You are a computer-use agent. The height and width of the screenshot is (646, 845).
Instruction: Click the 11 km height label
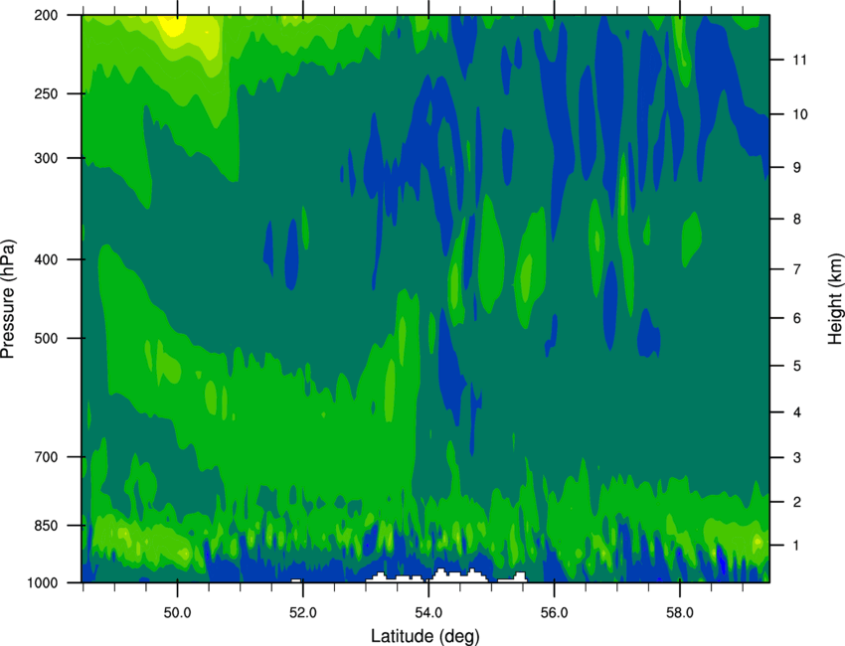(799, 60)
